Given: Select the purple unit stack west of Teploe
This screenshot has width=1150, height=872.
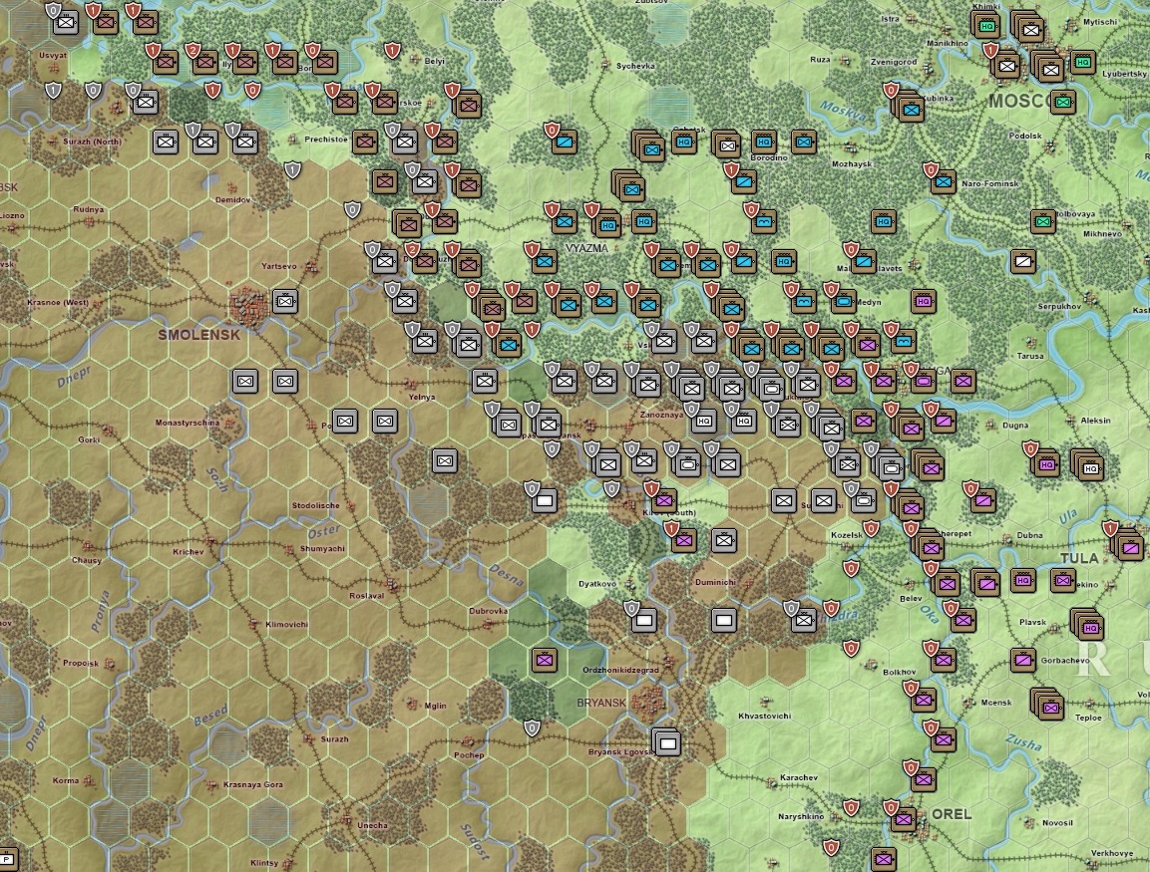Looking at the screenshot, I should tap(1049, 705).
